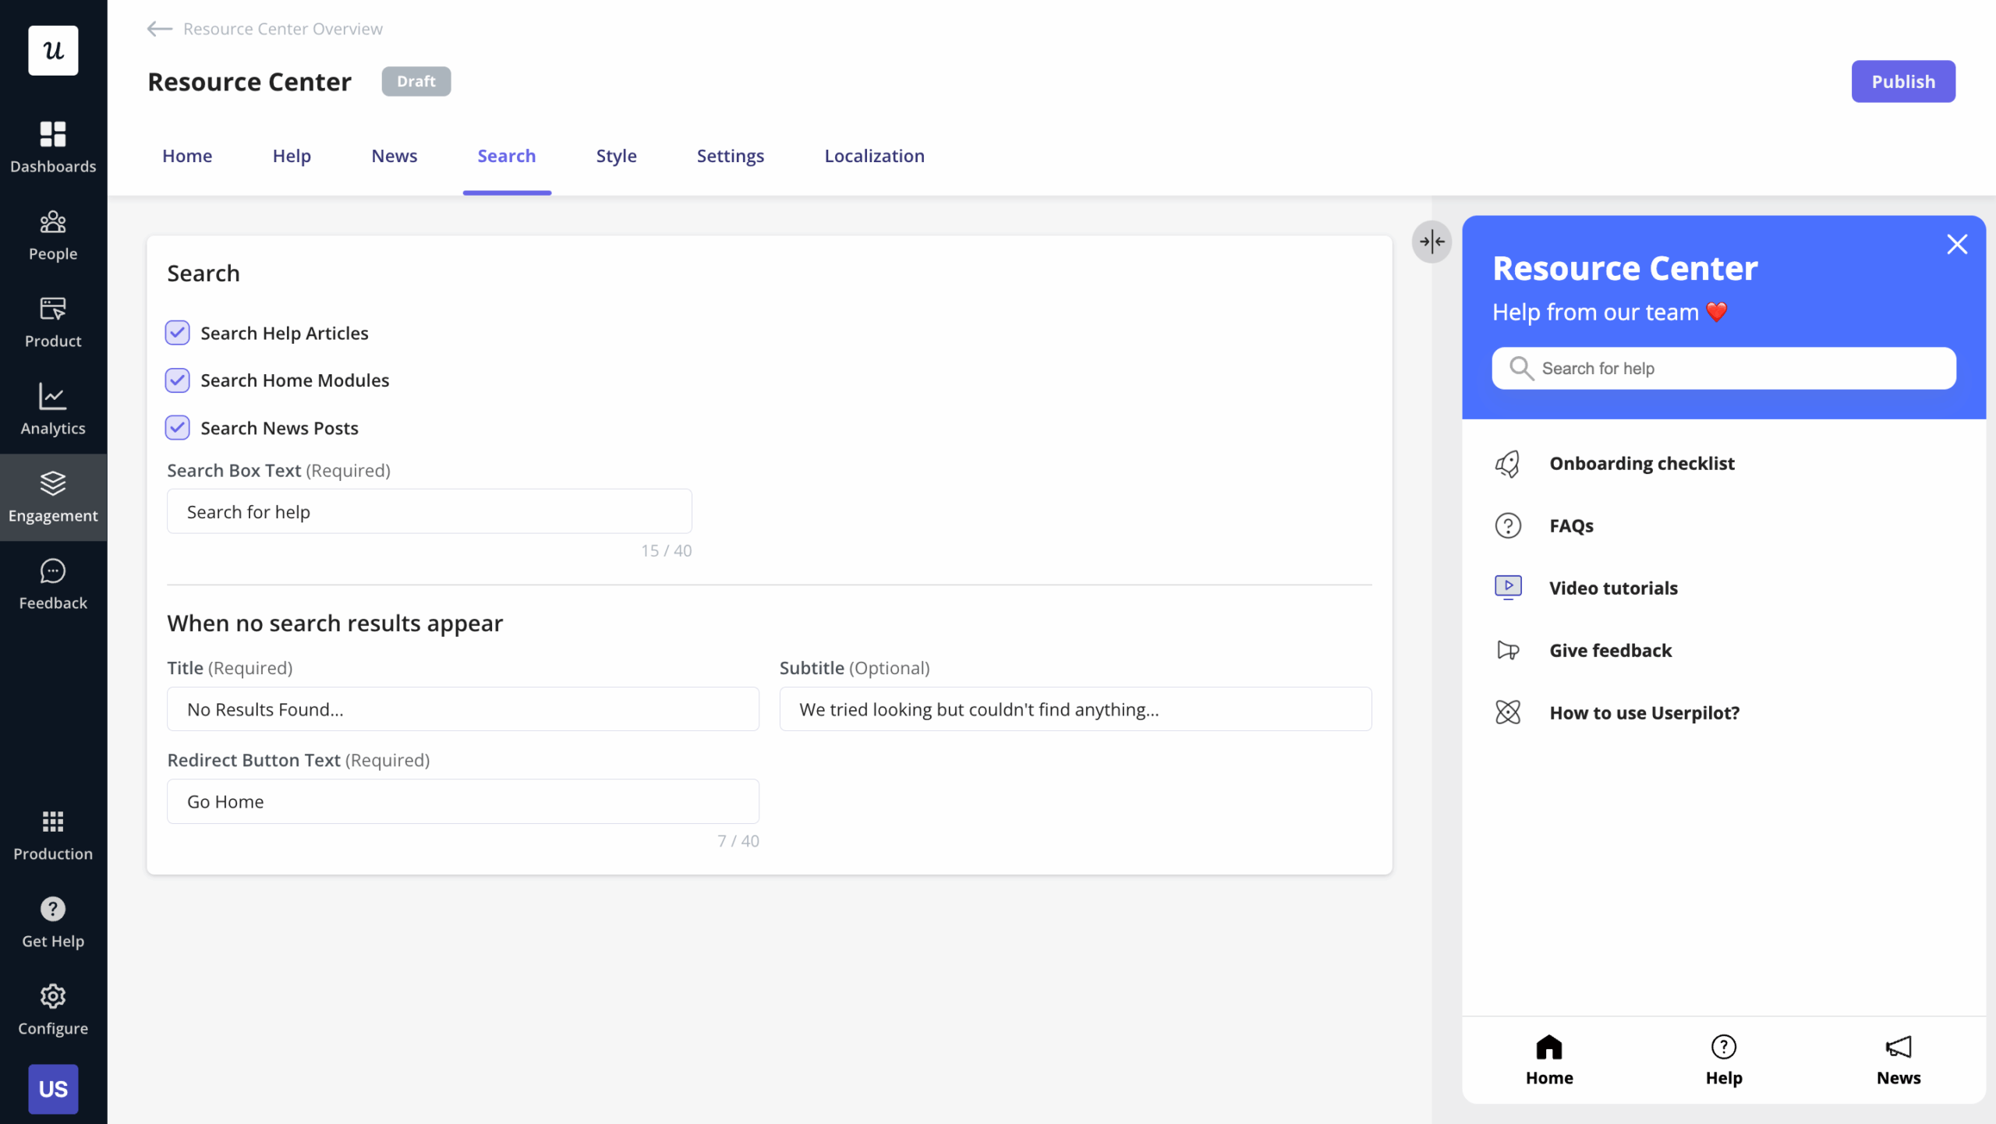Select the People icon in sidebar
This screenshot has height=1124, width=1996.
click(x=52, y=221)
